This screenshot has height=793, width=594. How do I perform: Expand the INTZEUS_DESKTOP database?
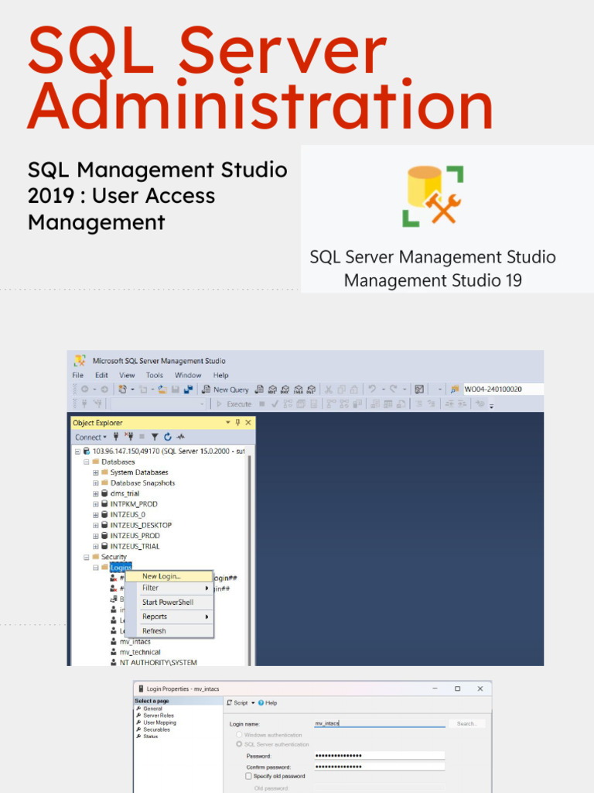click(95, 526)
